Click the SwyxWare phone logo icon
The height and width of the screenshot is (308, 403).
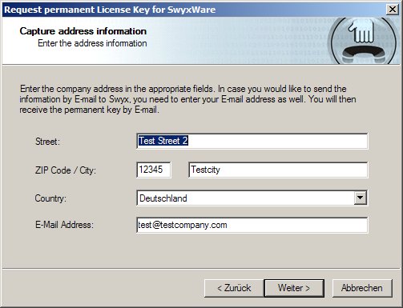[363, 41]
